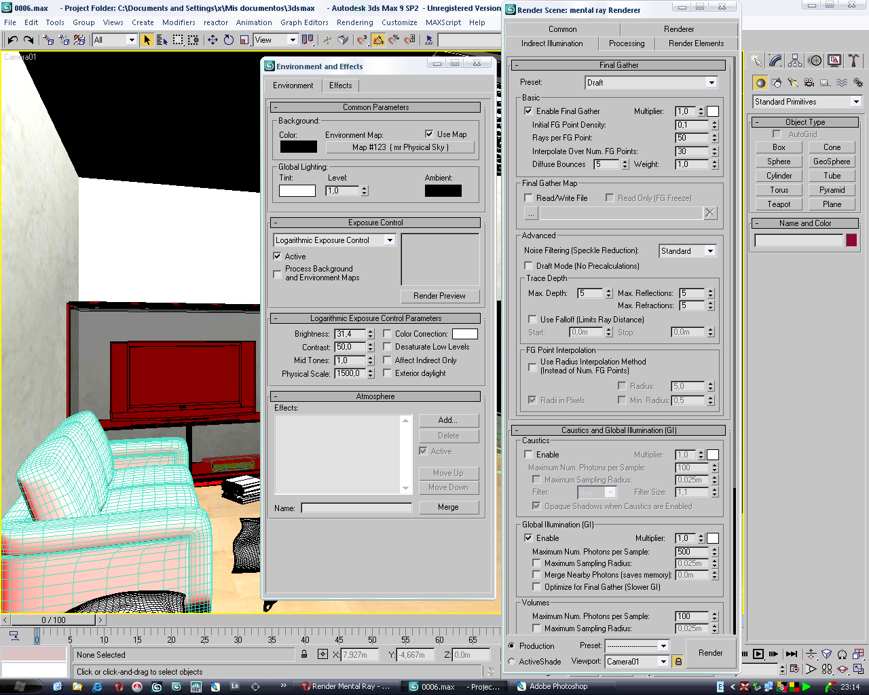Image resolution: width=869 pixels, height=695 pixels.
Task: Click the Merge atmosphere button
Action: 448,507
